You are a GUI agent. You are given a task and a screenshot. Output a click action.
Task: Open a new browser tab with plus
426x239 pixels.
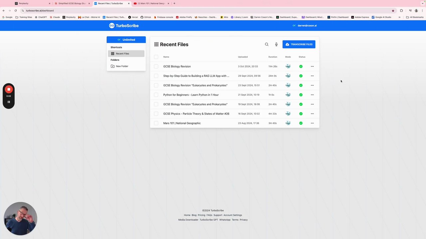tap(174, 3)
